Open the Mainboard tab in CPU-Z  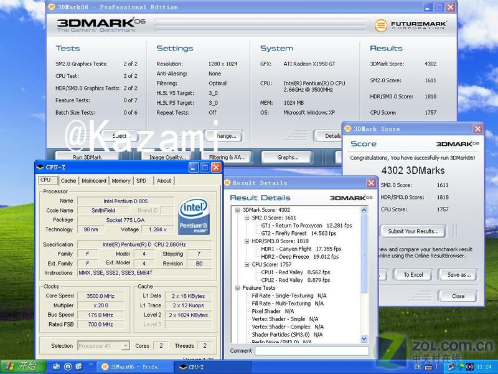pos(94,181)
